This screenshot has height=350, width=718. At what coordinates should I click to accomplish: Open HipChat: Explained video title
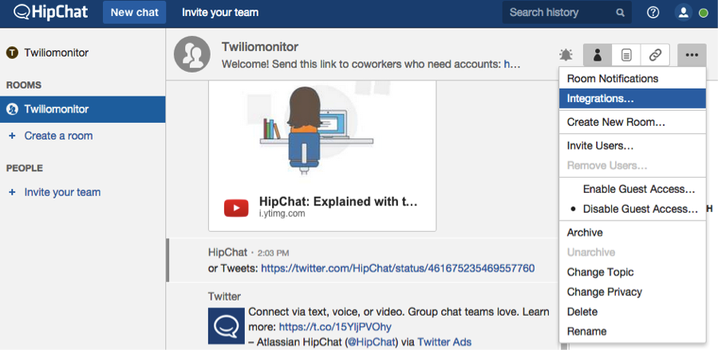point(338,202)
